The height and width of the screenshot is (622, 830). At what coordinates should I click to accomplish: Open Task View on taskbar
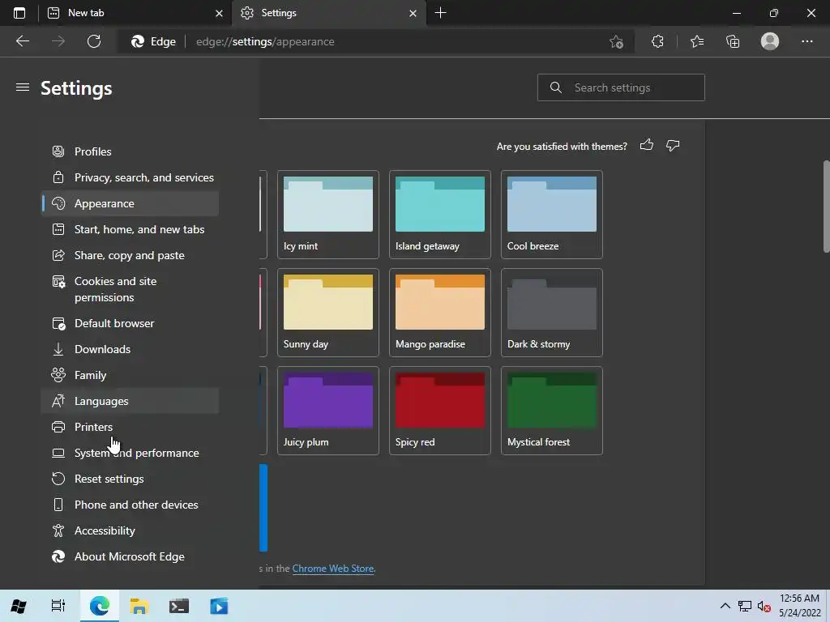58,606
